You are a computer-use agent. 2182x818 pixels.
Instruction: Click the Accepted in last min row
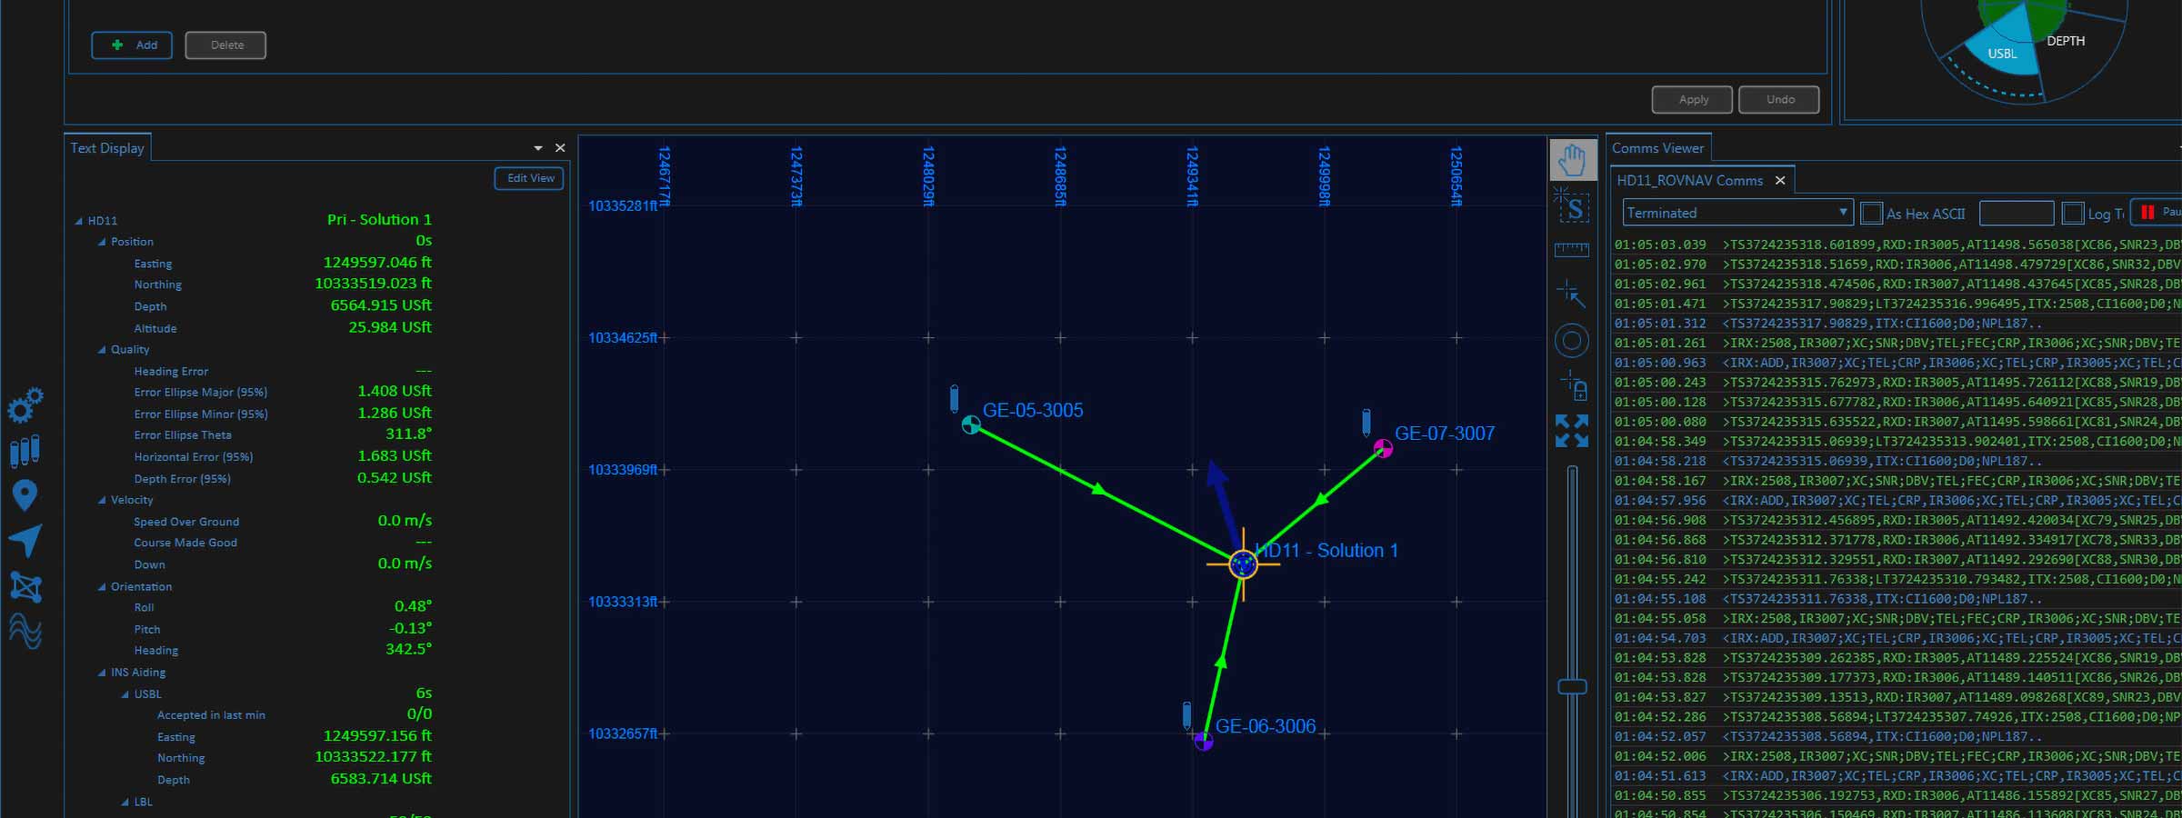[x=295, y=715]
